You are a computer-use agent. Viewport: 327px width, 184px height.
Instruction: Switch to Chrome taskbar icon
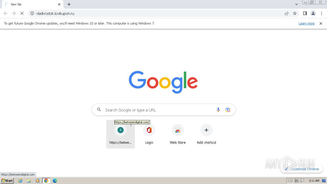pos(46,181)
